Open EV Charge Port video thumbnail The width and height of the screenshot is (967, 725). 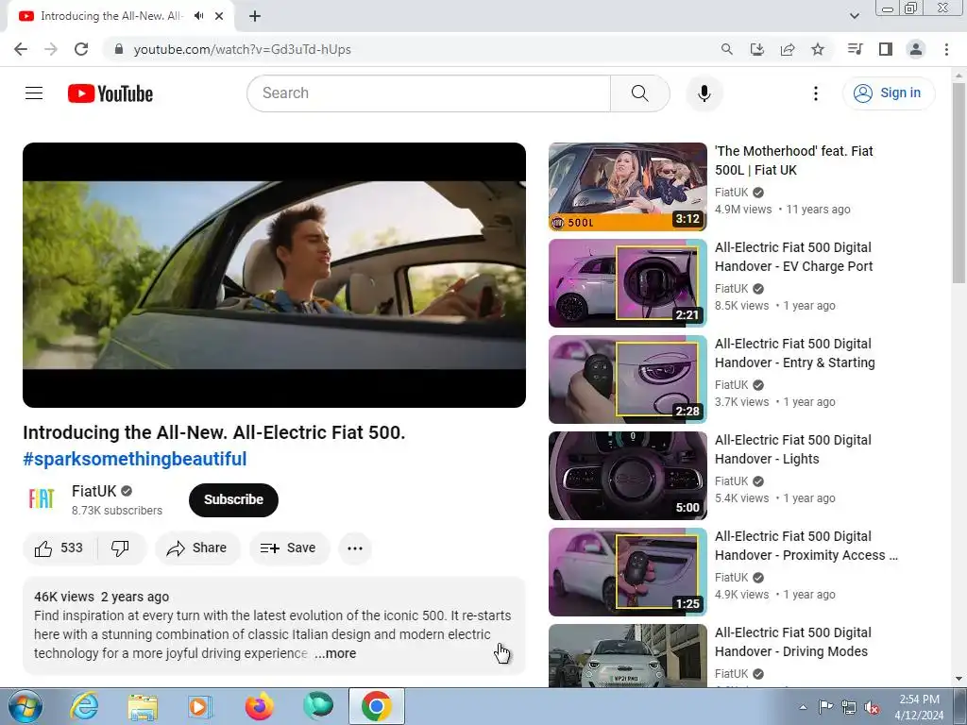627,283
